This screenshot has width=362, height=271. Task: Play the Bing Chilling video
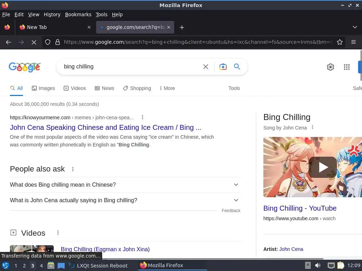tap(323, 167)
